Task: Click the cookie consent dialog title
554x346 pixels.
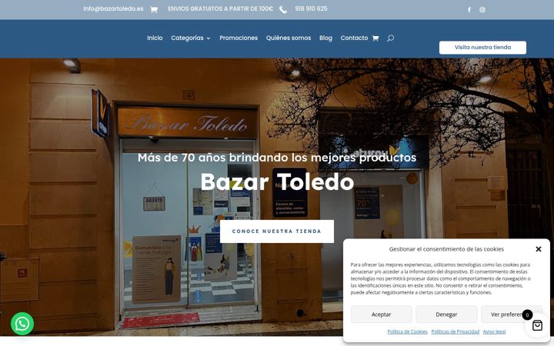Action: 446,249
